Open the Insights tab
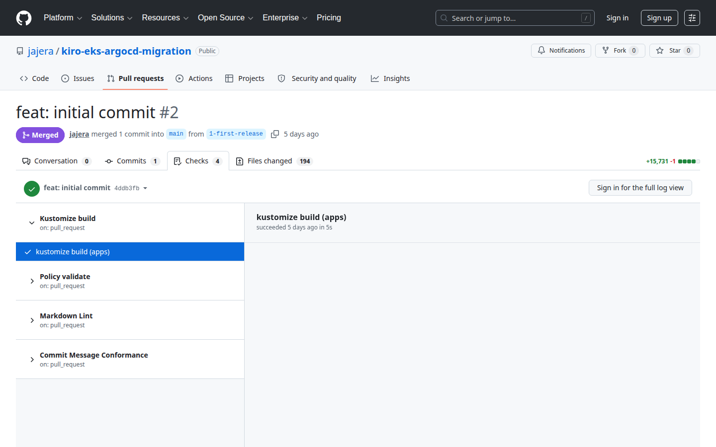The height and width of the screenshot is (447, 716). pos(390,78)
